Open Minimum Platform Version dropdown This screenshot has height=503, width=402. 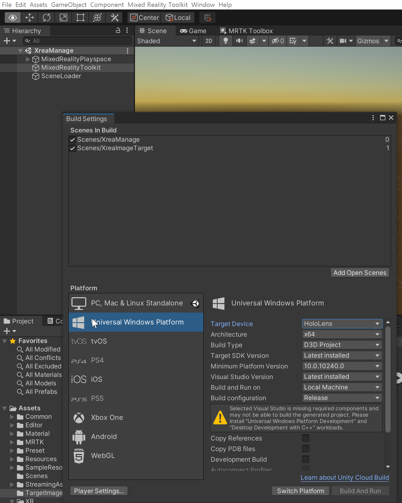tap(342, 366)
